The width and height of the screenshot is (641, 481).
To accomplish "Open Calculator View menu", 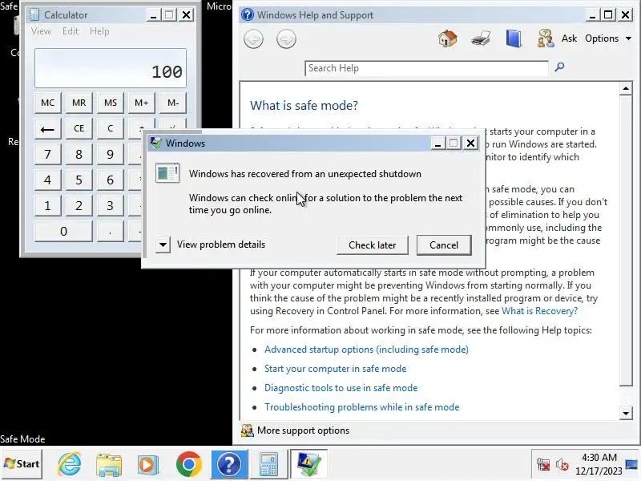I will (41, 31).
